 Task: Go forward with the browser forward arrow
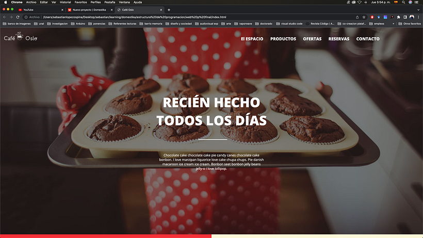point(11,17)
